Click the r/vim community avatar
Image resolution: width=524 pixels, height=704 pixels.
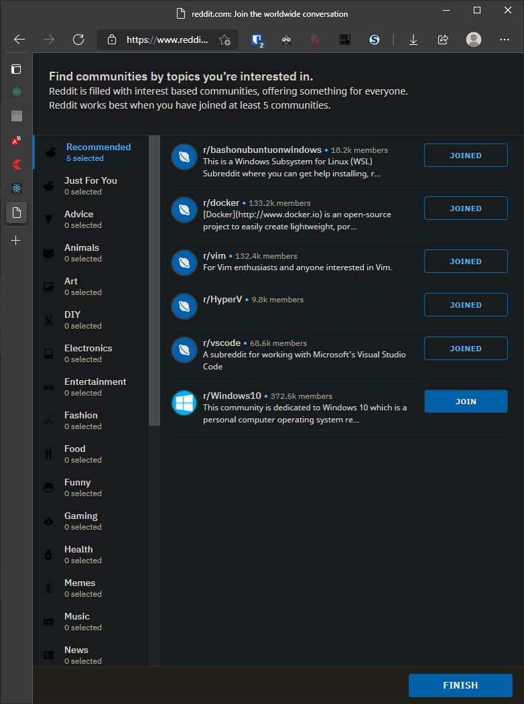click(x=184, y=262)
